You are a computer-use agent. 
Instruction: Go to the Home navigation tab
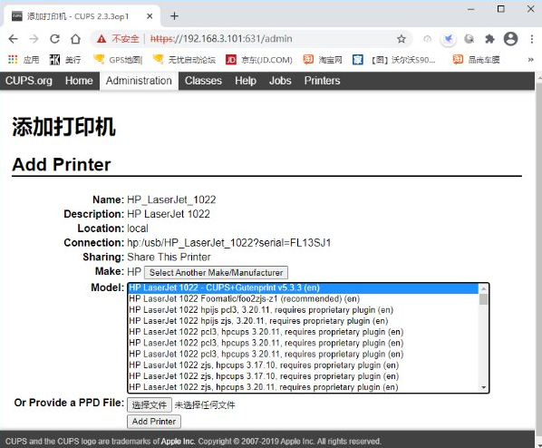pos(79,81)
